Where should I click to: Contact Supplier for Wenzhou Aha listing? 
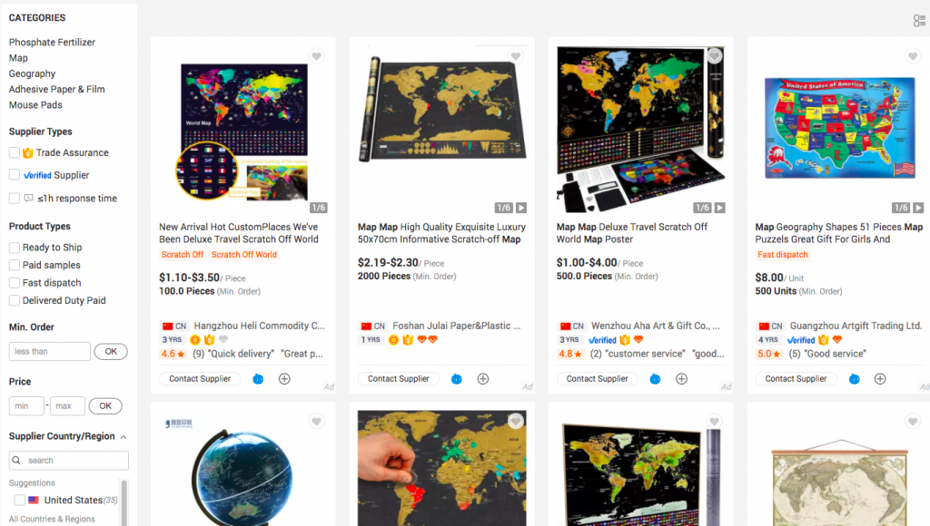[x=597, y=379]
